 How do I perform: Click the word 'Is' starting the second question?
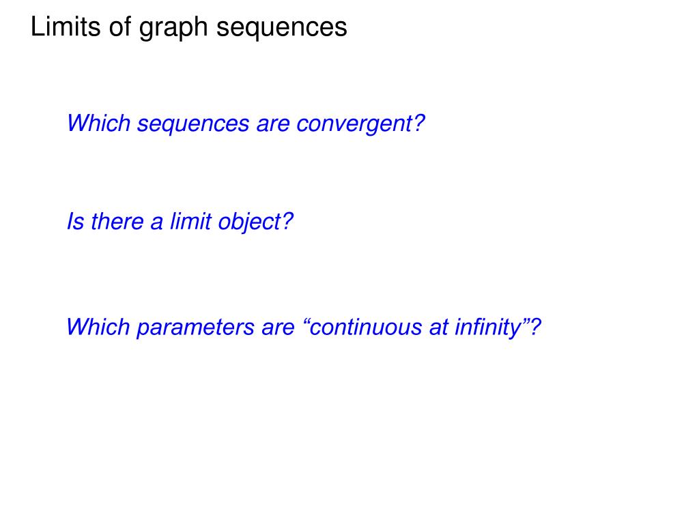coord(75,222)
